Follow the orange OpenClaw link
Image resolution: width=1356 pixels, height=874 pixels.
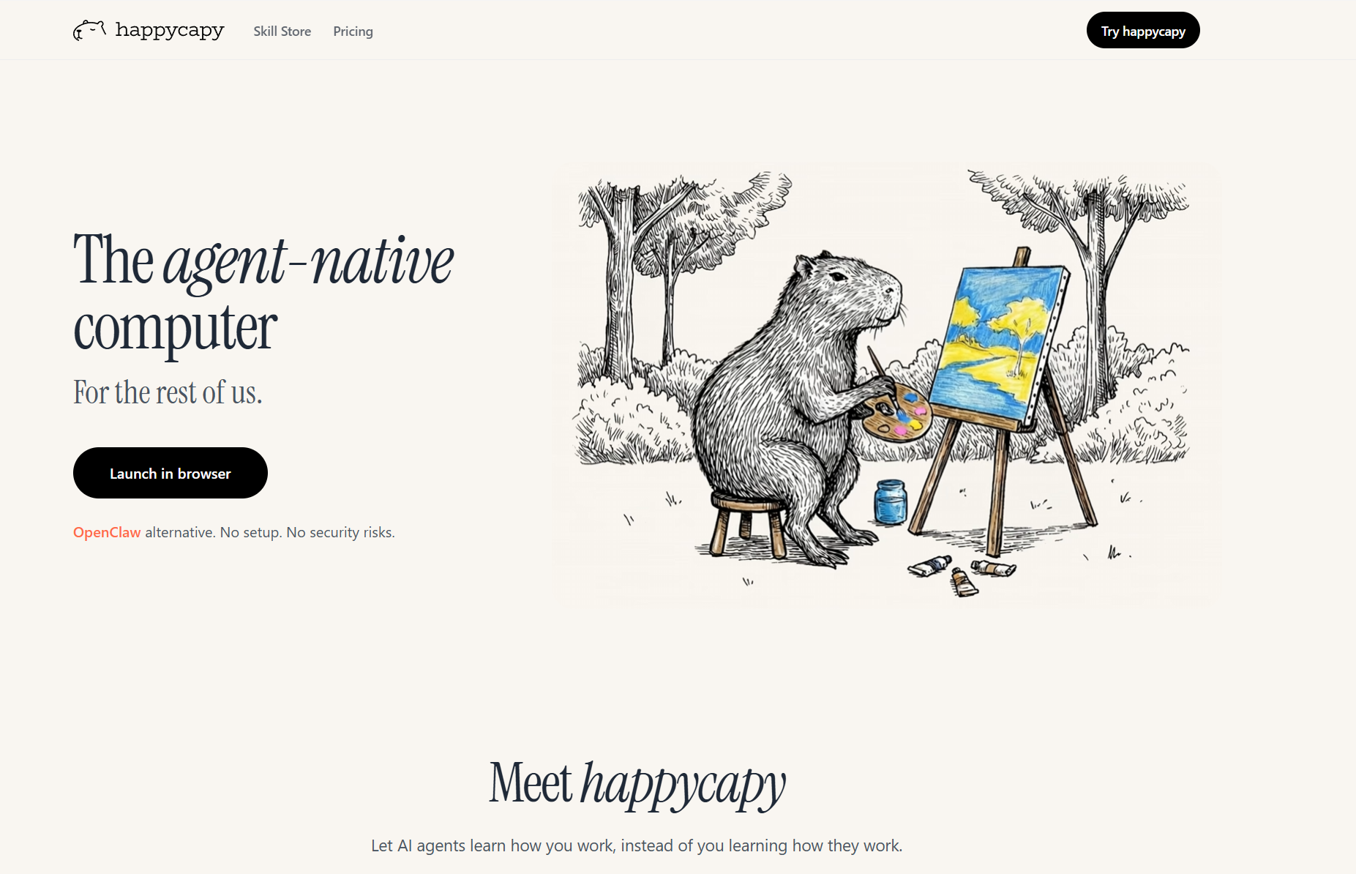point(107,532)
